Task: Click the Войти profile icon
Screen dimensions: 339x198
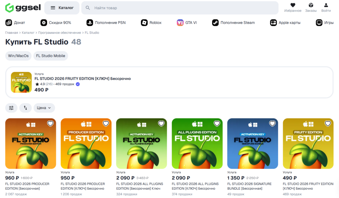Action: click(x=326, y=5)
